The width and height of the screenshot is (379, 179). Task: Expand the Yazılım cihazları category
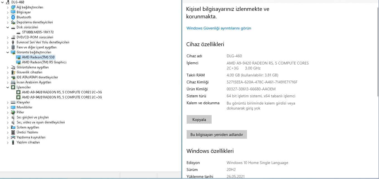(8, 142)
